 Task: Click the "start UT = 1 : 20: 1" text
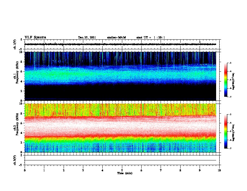point(151,37)
